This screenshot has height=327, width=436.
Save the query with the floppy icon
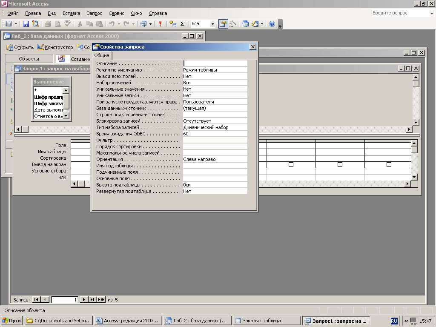click(26, 24)
